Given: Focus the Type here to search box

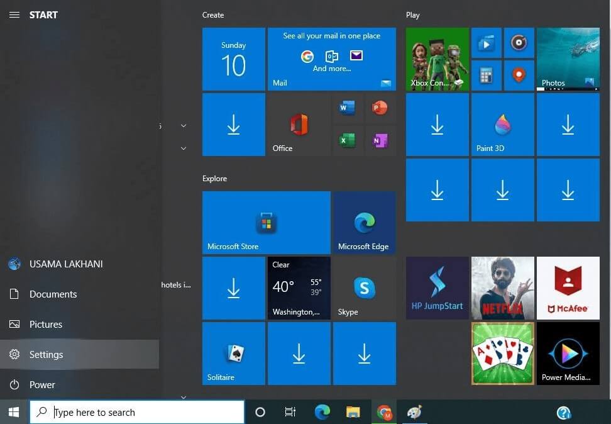Looking at the screenshot, I should 137,412.
